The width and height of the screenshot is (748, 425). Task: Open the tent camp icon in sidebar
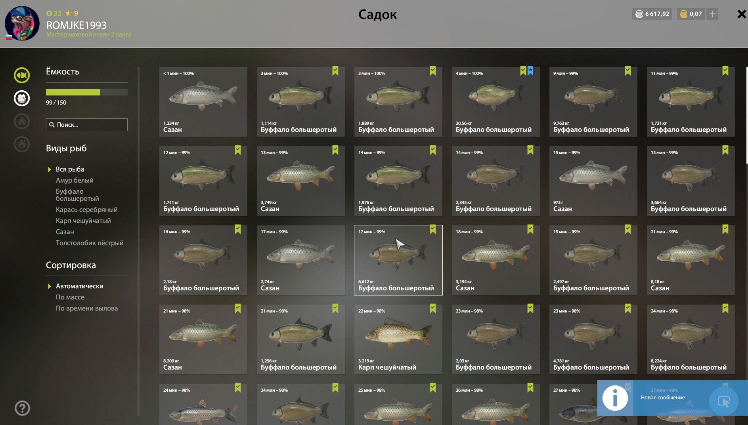(x=22, y=121)
